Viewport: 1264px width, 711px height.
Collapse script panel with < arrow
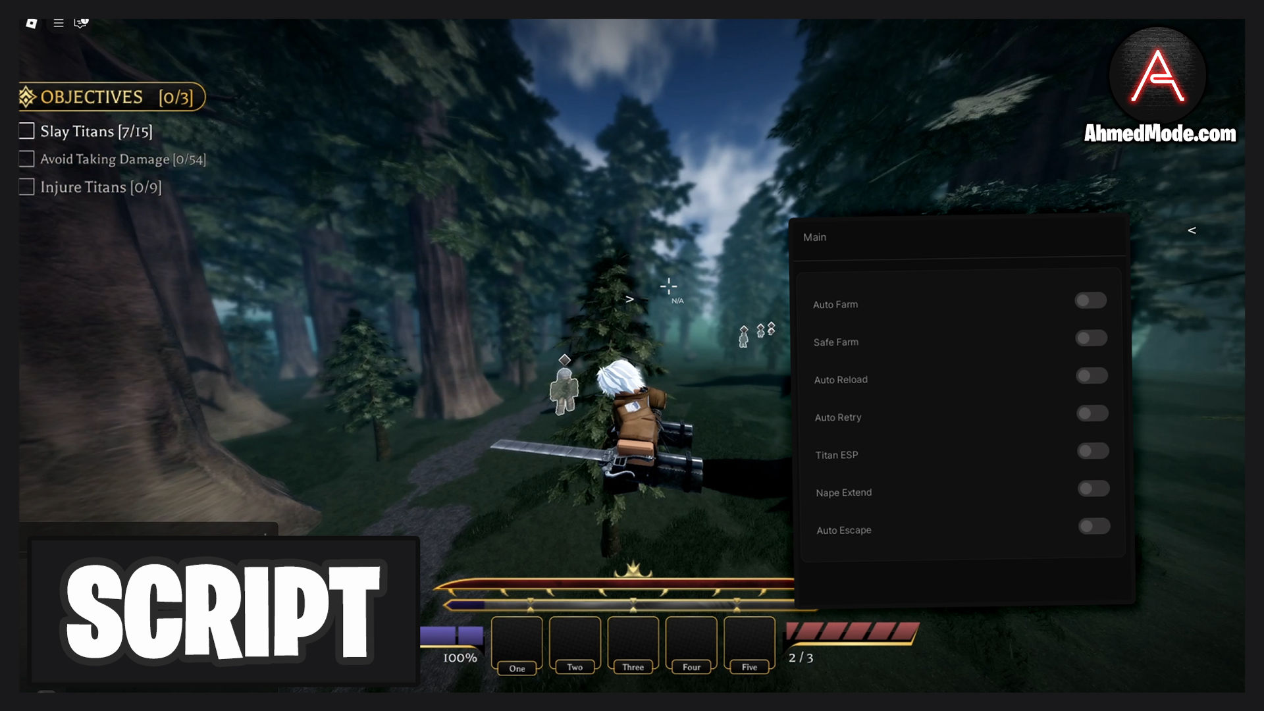(1192, 230)
